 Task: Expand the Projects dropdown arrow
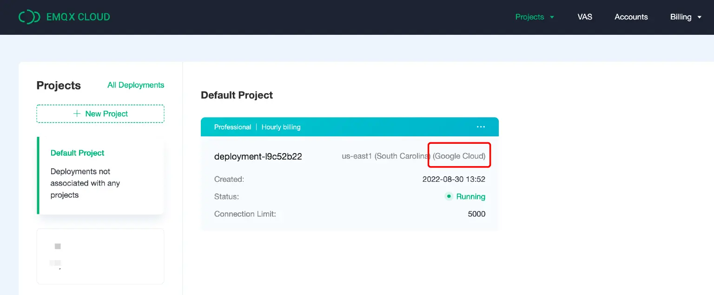(552, 17)
